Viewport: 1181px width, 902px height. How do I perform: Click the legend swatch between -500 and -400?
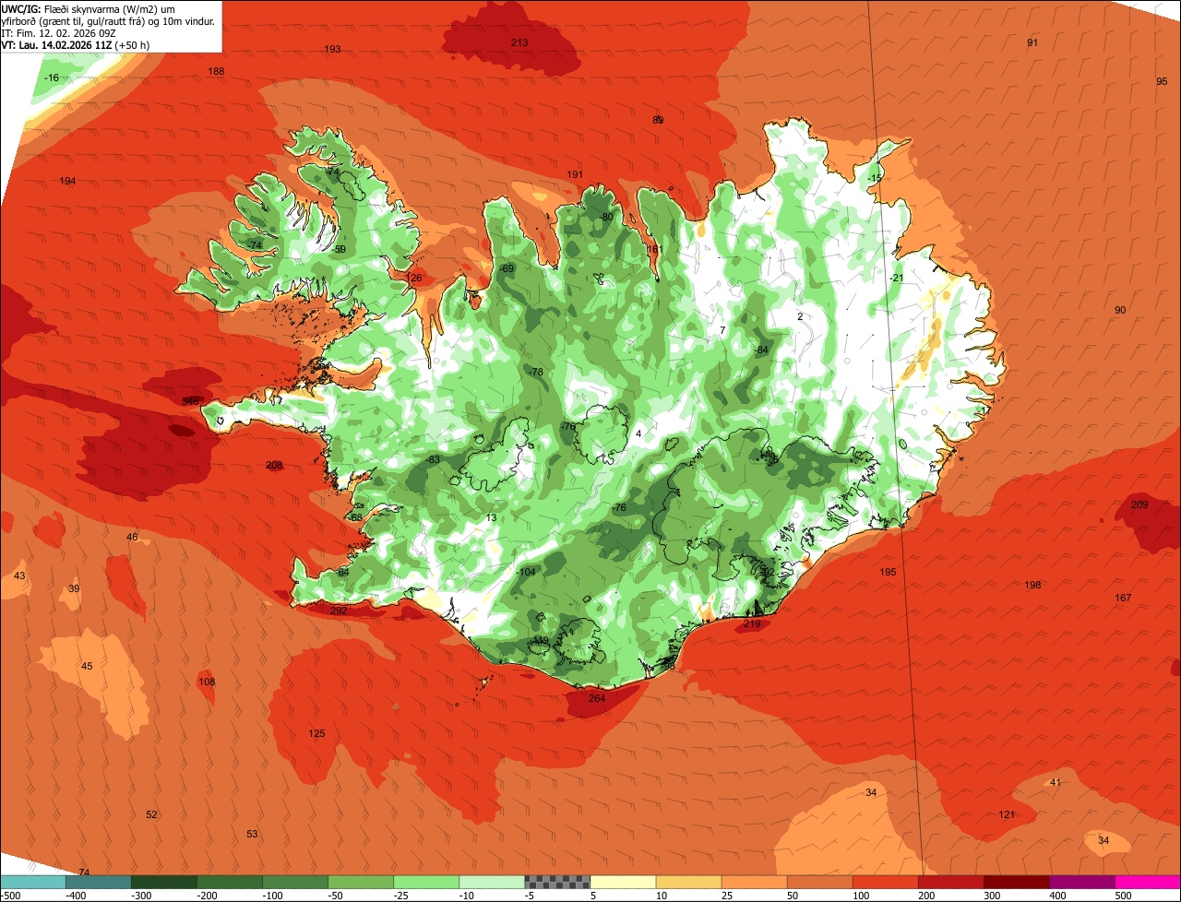32,882
